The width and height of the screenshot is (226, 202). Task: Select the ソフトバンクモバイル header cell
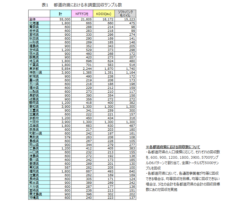(125, 14)
